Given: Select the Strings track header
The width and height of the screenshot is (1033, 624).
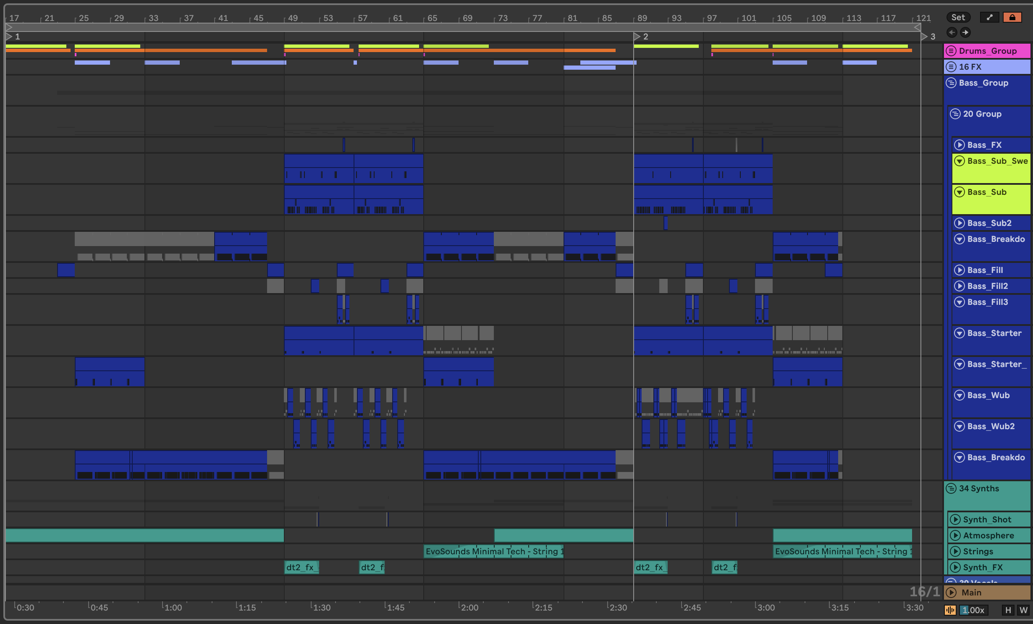Looking at the screenshot, I should [x=991, y=551].
